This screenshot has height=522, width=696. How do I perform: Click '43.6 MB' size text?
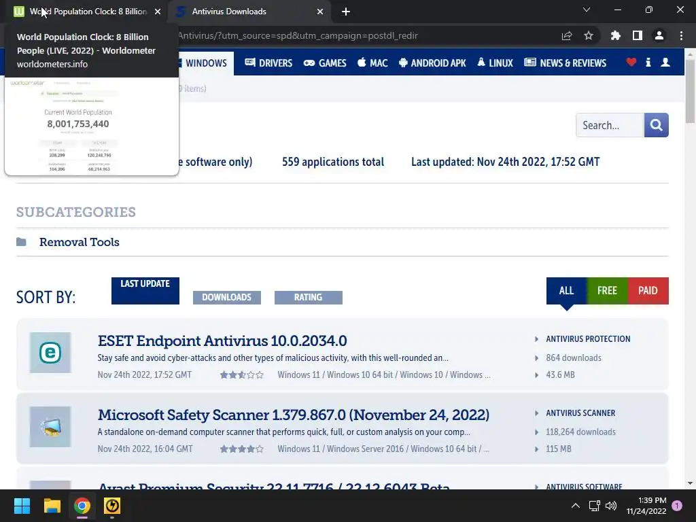pyautogui.click(x=560, y=375)
